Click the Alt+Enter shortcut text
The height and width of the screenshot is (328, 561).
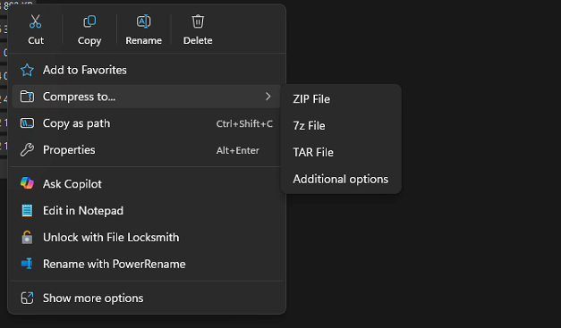click(238, 150)
